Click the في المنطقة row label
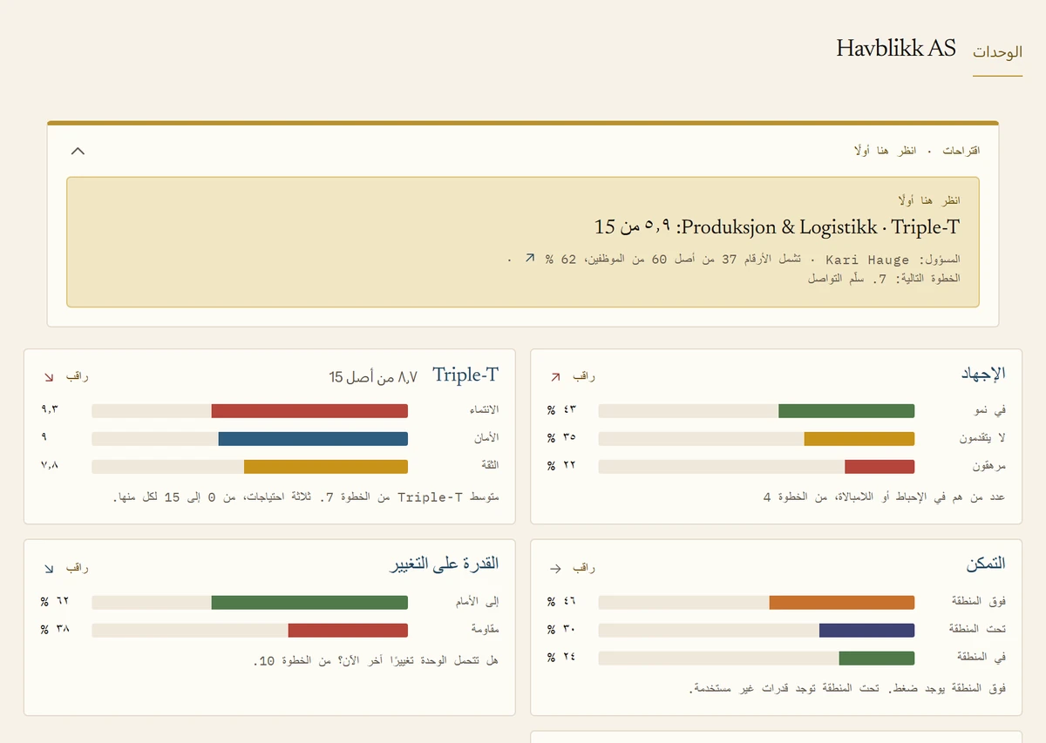 (x=982, y=658)
